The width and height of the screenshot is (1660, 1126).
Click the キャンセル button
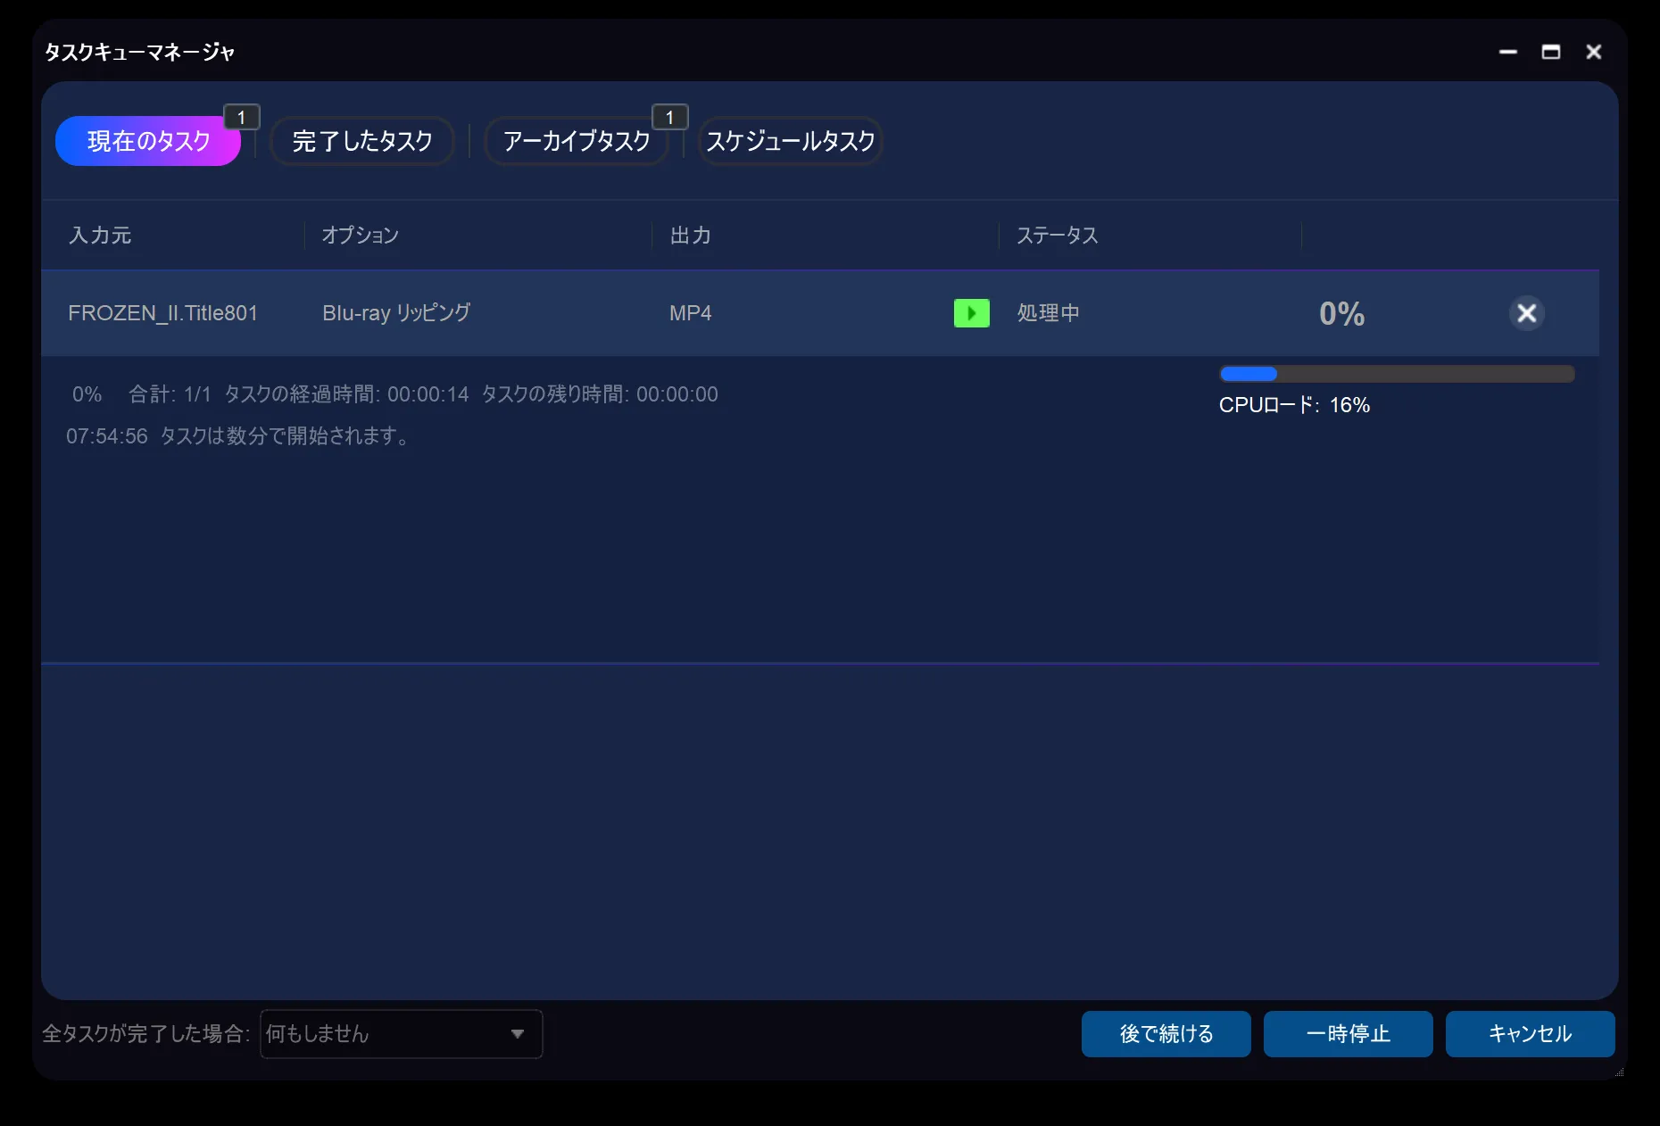pos(1530,1034)
